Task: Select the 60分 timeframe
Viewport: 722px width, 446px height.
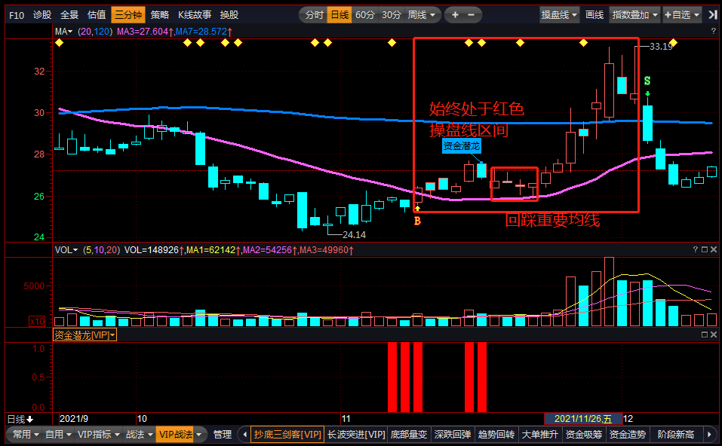Action: pyautogui.click(x=364, y=14)
